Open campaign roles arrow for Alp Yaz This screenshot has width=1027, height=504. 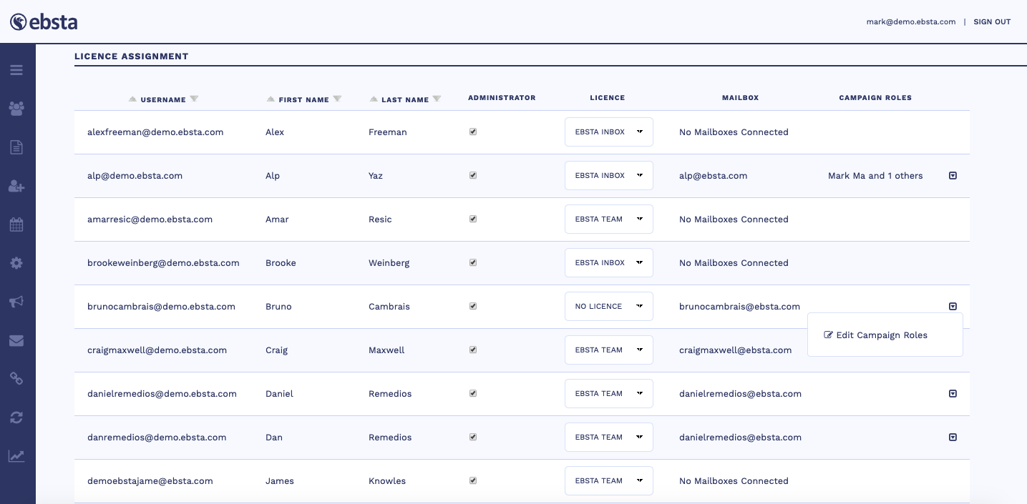point(953,176)
